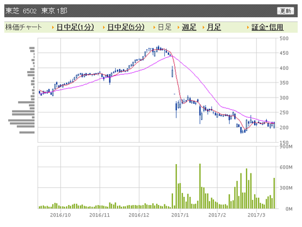
Task: Open the 証金・信用 margin page
Action: (x=267, y=27)
